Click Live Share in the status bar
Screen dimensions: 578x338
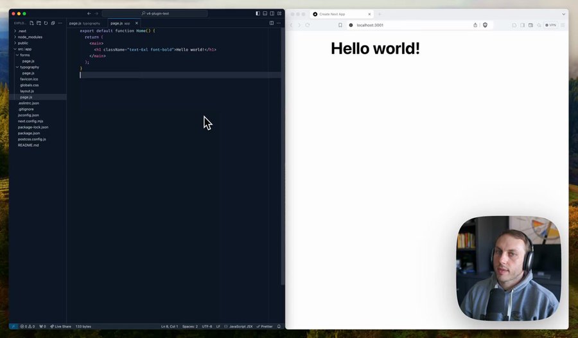[61, 326]
